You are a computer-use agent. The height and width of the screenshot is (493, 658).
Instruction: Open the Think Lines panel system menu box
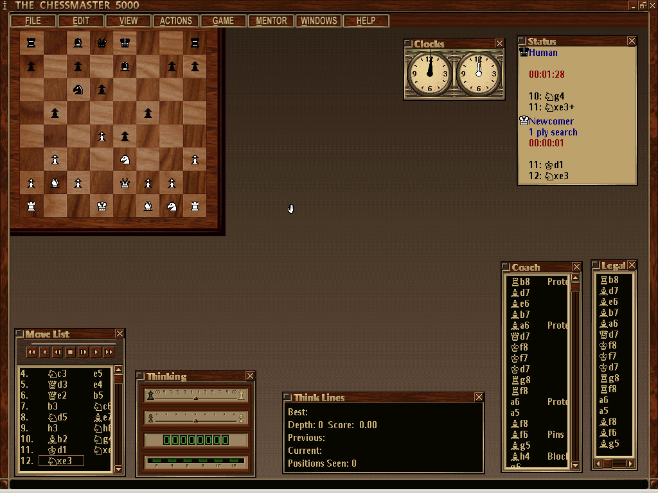(x=287, y=397)
